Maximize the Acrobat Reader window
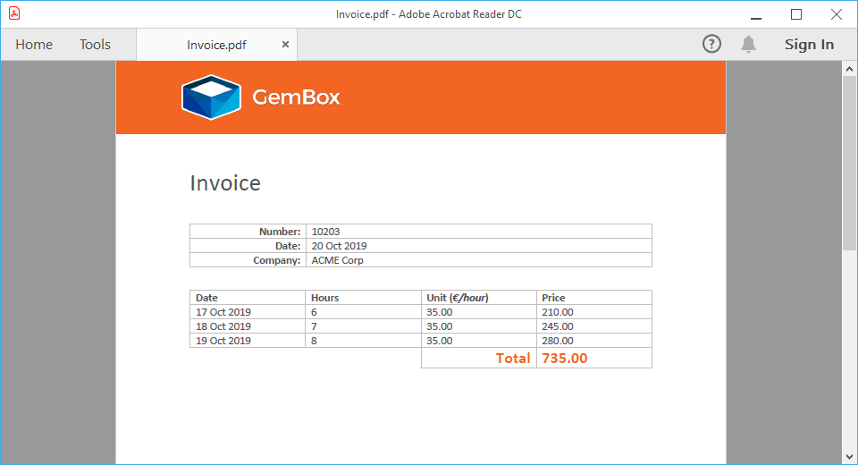858x465 pixels. 796,14
